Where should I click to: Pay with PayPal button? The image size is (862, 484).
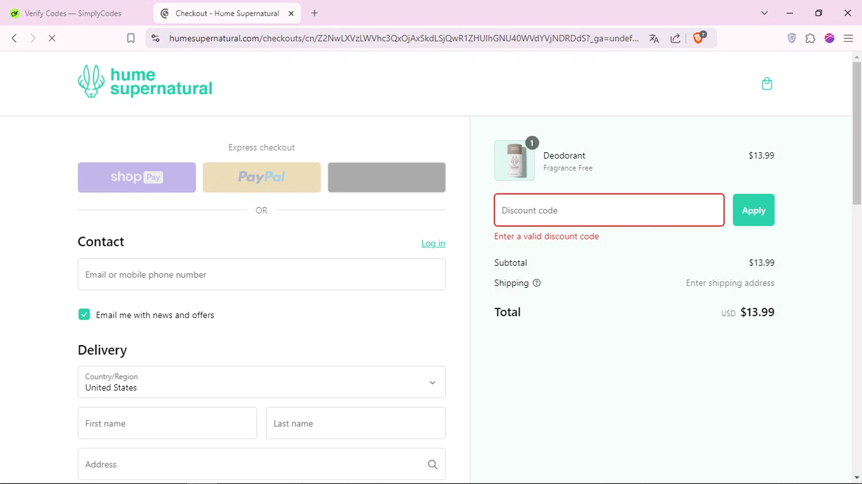click(261, 177)
